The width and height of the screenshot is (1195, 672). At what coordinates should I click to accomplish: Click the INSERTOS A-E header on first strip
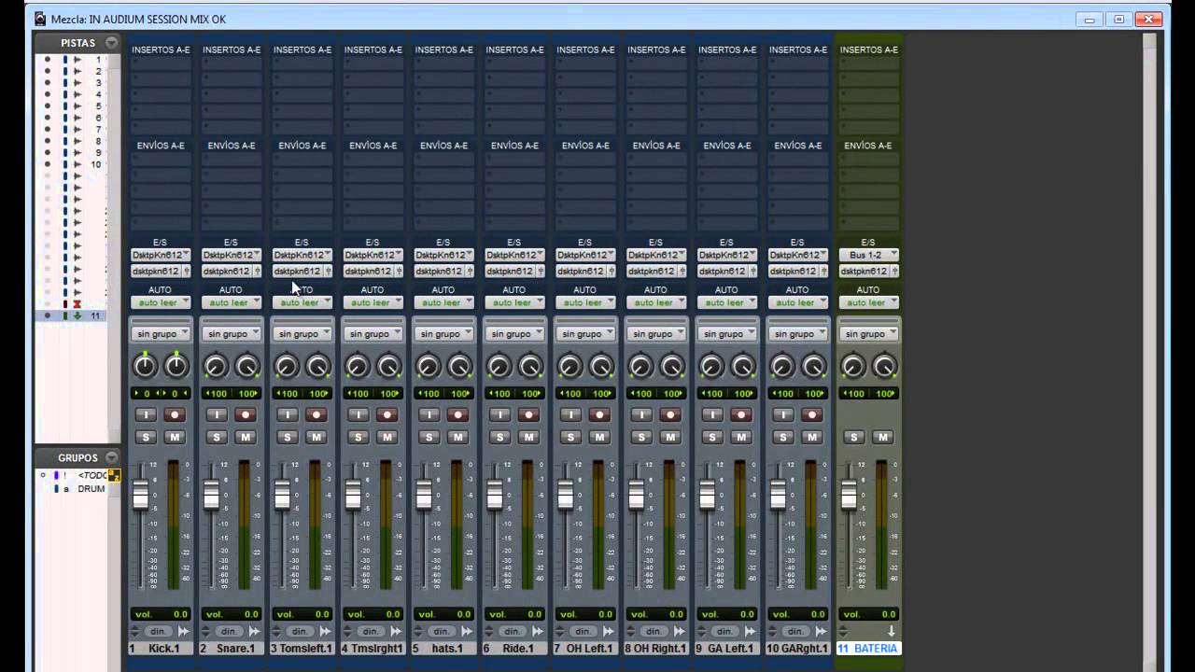(x=161, y=49)
